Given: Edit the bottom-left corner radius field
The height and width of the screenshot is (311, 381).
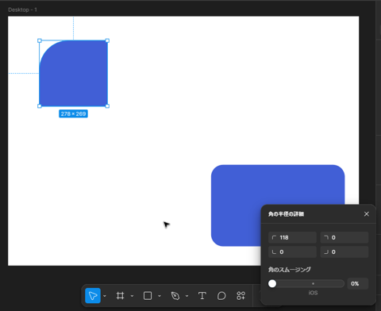Looking at the screenshot, I should [x=292, y=251].
